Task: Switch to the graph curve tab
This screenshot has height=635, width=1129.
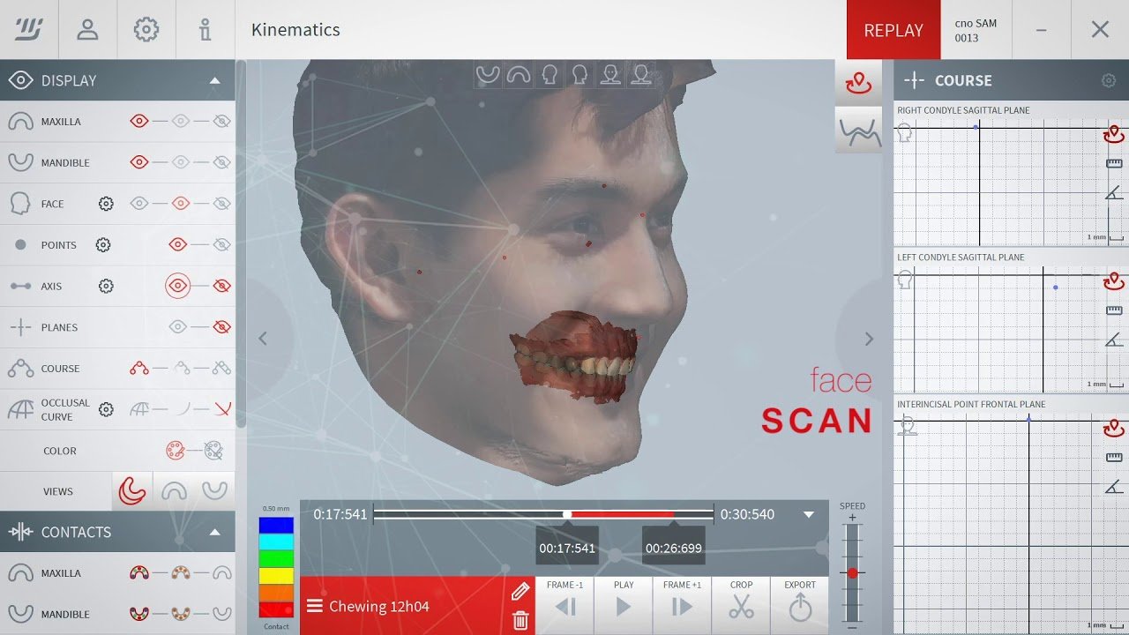Action: [x=858, y=131]
